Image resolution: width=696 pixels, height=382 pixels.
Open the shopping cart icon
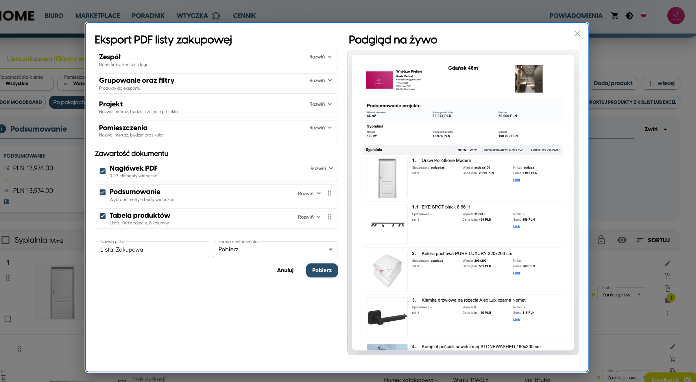click(615, 16)
